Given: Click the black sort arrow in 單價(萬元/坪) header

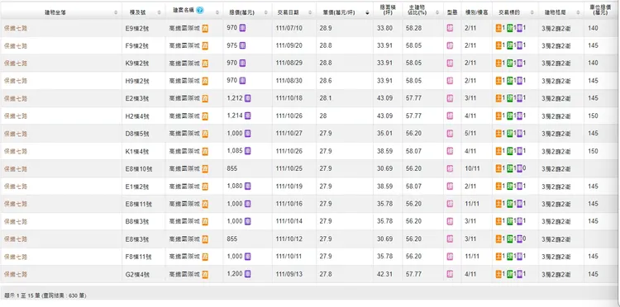Looking at the screenshot, I should click(x=367, y=12).
